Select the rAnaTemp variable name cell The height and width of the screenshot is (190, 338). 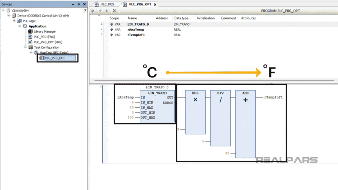pos(136,30)
